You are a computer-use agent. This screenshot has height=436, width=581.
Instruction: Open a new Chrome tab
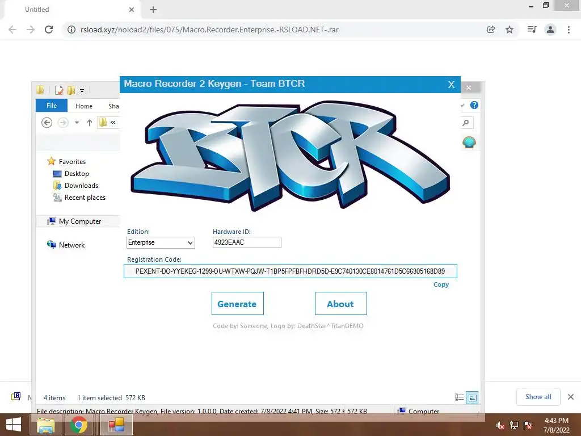[x=153, y=10]
